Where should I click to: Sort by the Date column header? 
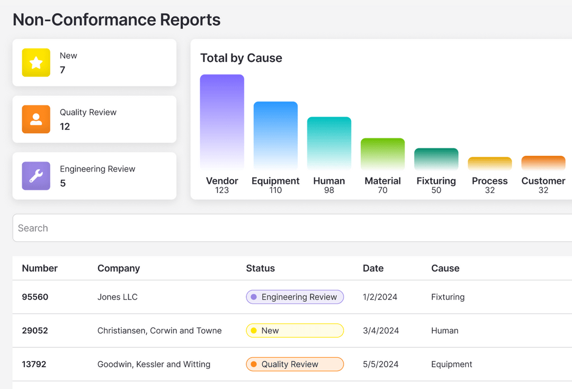click(x=373, y=268)
